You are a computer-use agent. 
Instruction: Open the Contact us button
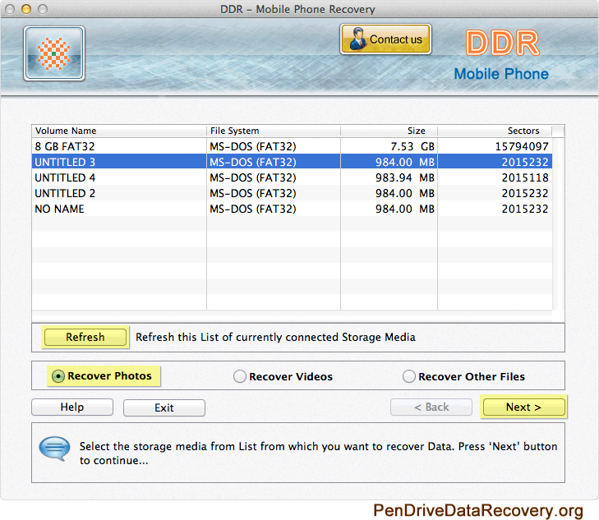(x=386, y=39)
